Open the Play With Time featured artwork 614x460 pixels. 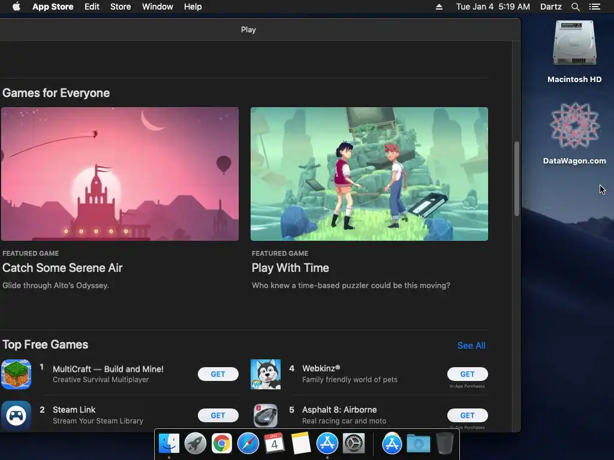tap(369, 174)
